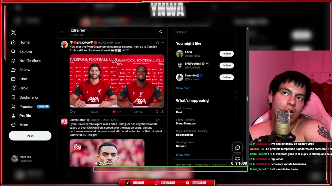Click LFCKM05 display name
332x186 pixels.
click(83, 43)
